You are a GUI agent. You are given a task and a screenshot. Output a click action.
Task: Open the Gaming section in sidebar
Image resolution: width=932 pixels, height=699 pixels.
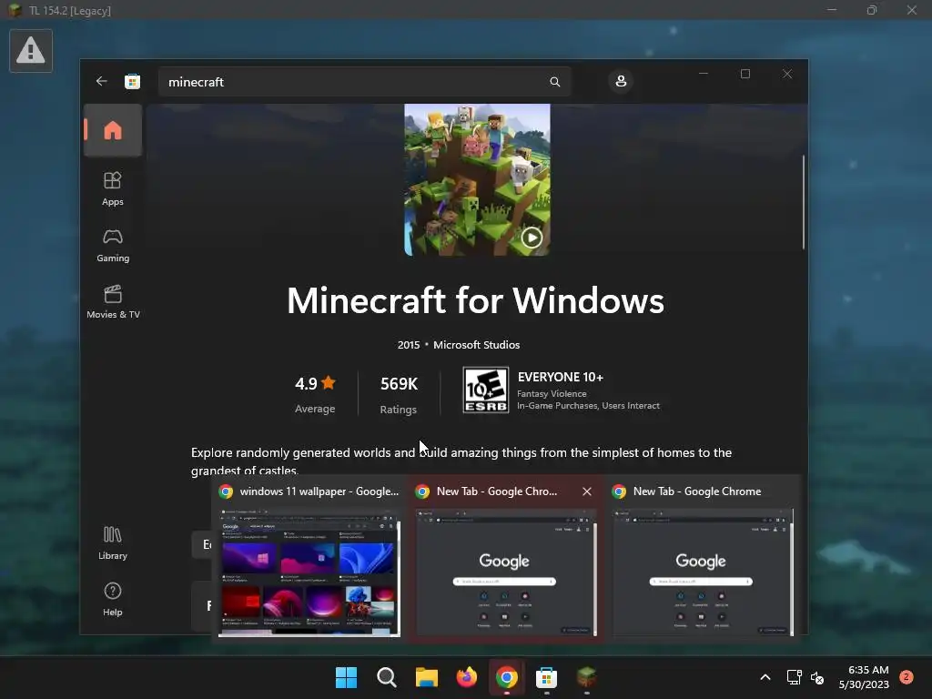pyautogui.click(x=113, y=246)
